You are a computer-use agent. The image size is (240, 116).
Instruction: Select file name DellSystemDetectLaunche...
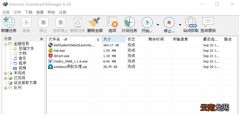click(74, 45)
